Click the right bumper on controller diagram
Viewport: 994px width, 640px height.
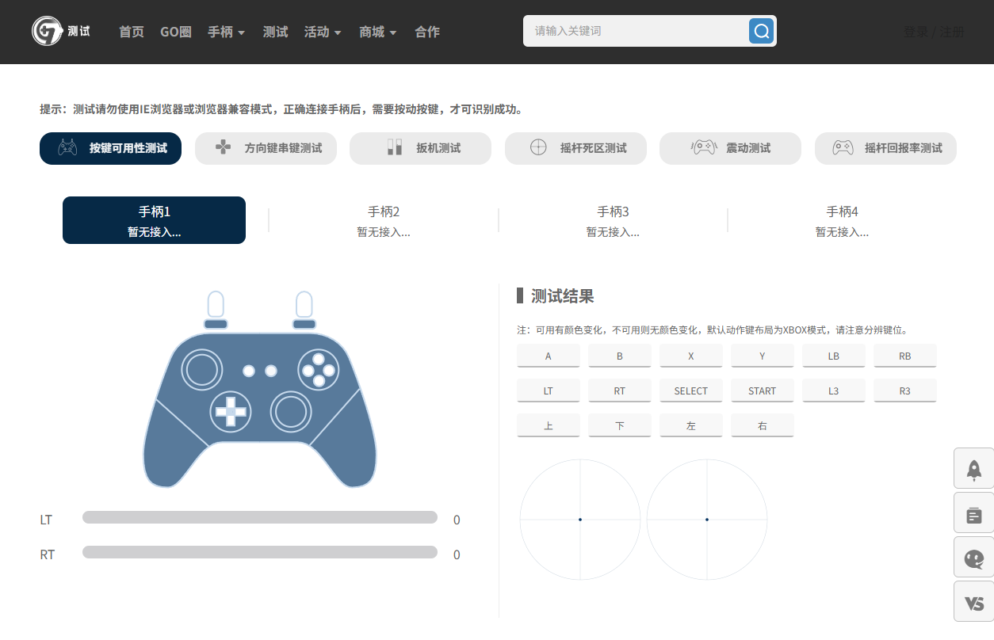(304, 324)
